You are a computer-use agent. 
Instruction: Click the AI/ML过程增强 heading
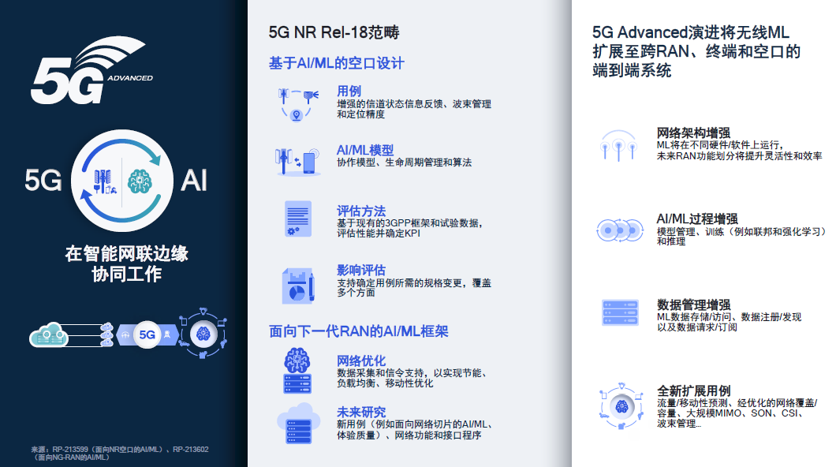point(697,219)
